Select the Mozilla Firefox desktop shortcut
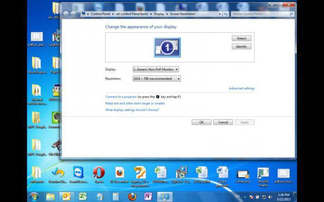The width and height of the screenshot is (324, 202). [x=263, y=177]
